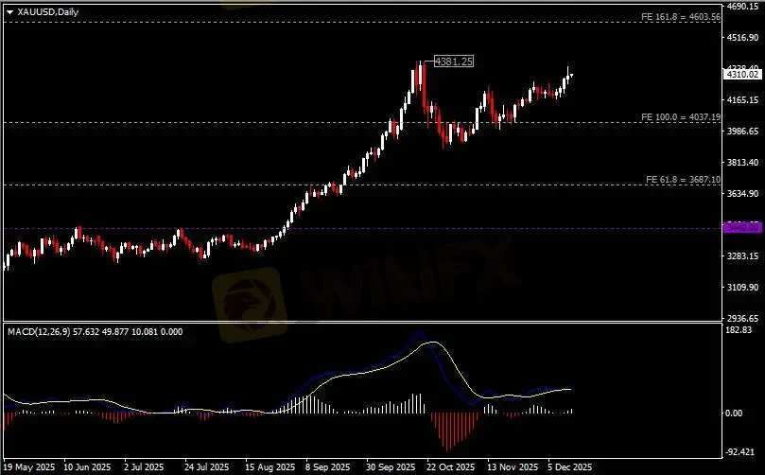Select the FE 61.8 = 3687.10 label
Screen dimensions: 765x475
[x=683, y=180]
